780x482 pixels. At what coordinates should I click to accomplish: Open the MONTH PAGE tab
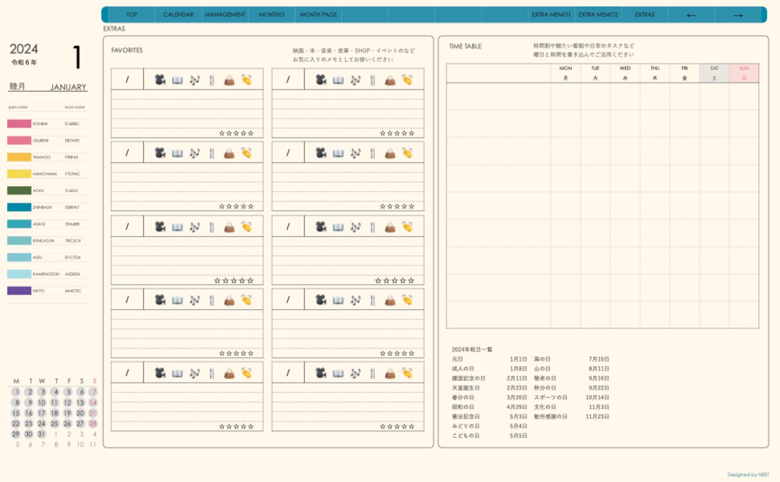318,15
